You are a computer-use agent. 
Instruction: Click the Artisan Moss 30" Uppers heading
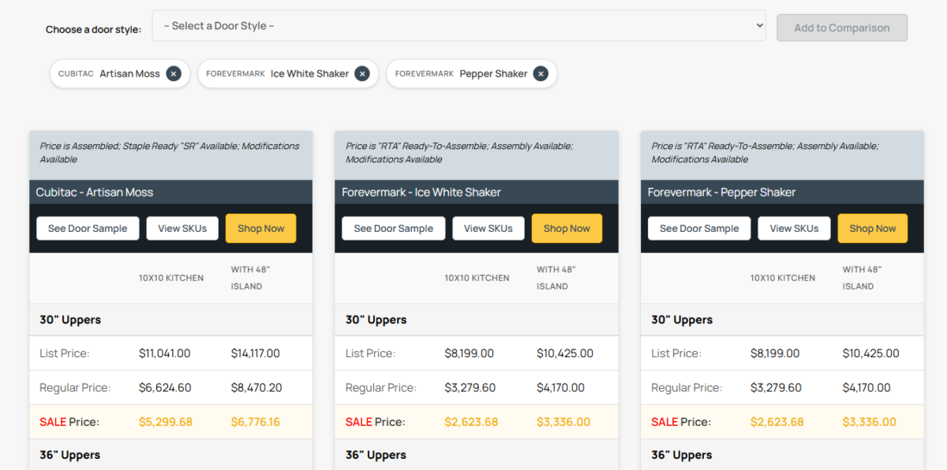click(x=70, y=320)
